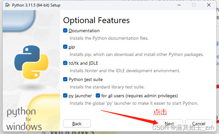This screenshot has height=134, width=219.
Task: Click the global 'py' launcher description text
Action: tap(134, 103)
